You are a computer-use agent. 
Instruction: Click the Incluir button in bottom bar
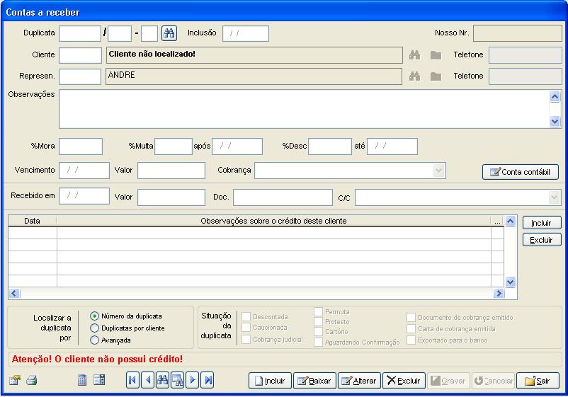(x=270, y=381)
